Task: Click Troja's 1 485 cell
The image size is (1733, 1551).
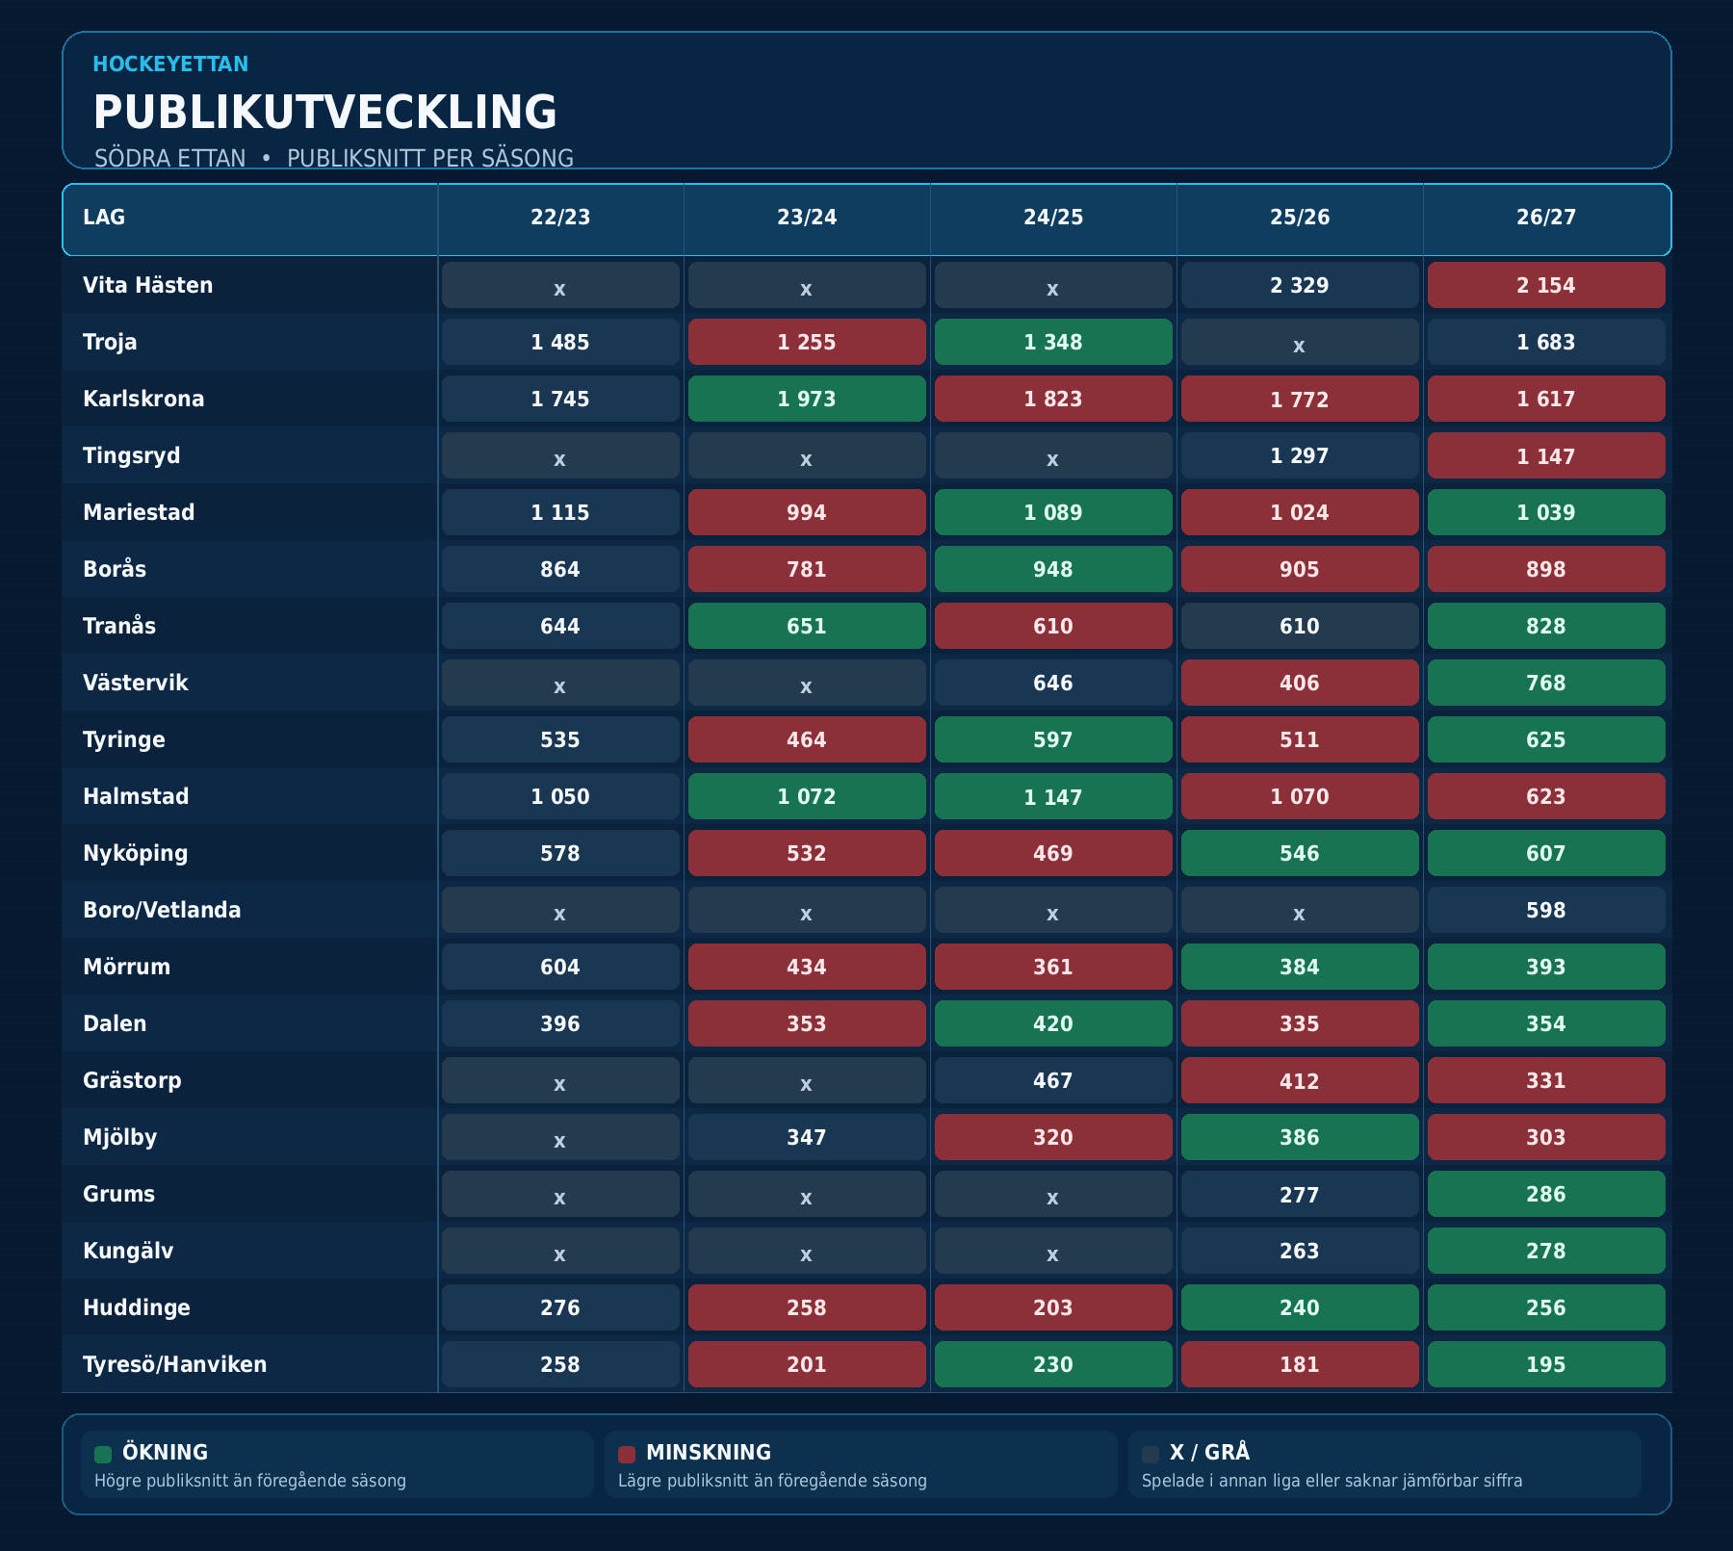Action: [x=560, y=342]
